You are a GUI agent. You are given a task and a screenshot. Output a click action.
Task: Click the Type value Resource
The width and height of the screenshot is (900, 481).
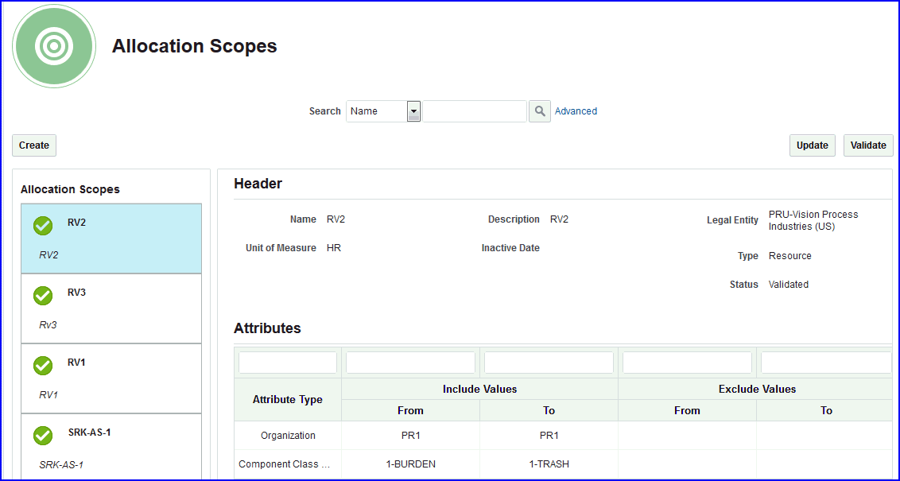pyautogui.click(x=789, y=256)
